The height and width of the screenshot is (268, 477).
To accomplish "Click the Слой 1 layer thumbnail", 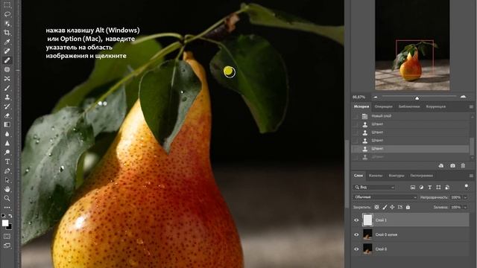I will tap(367, 220).
